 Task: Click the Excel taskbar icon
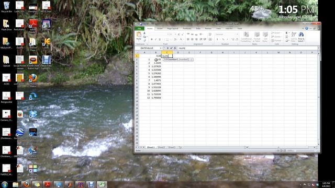point(102,184)
